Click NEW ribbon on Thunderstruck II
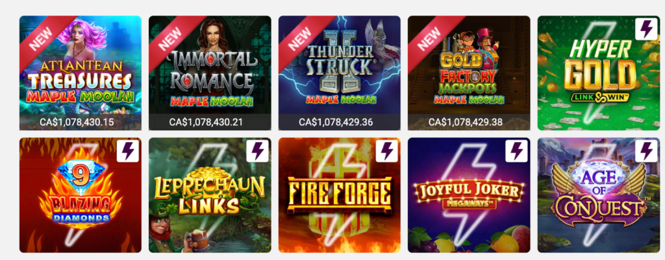This screenshot has width=665, height=260. pyautogui.click(x=300, y=38)
